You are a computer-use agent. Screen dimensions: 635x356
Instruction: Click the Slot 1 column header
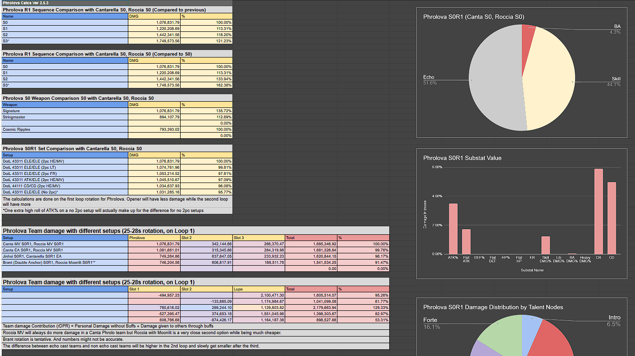pyautogui.click(x=154, y=289)
